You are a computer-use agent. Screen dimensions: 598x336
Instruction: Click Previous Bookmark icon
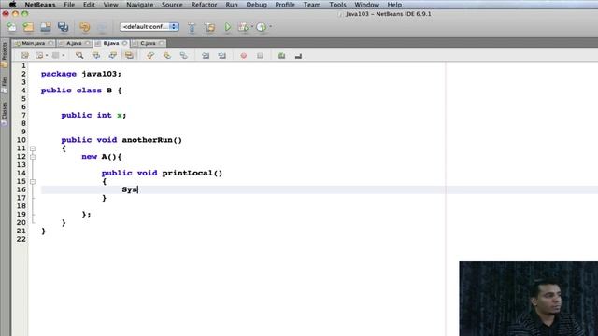click(150, 56)
